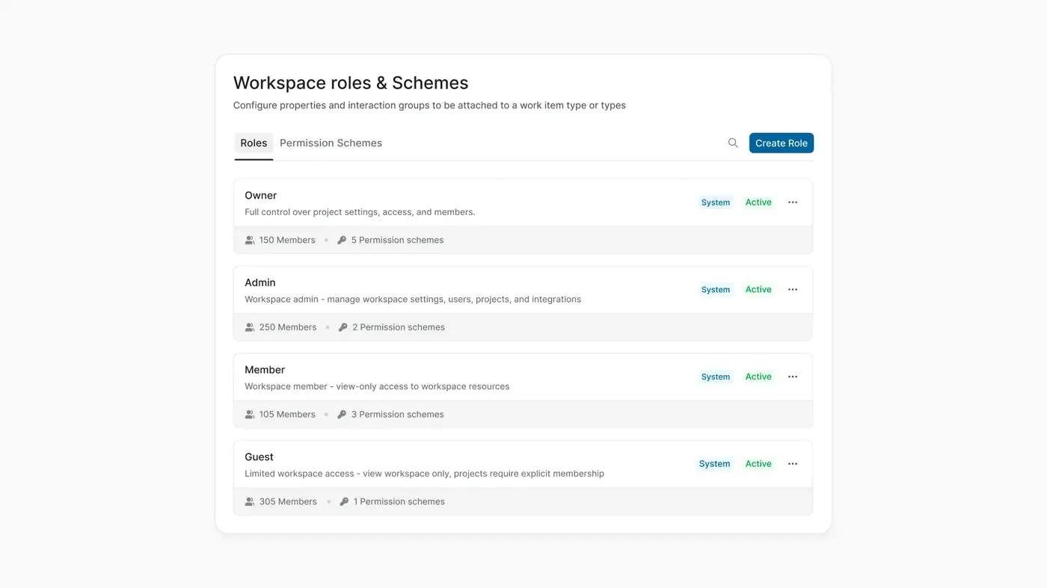Click members icon in Admin row
The image size is (1047, 588).
250,327
